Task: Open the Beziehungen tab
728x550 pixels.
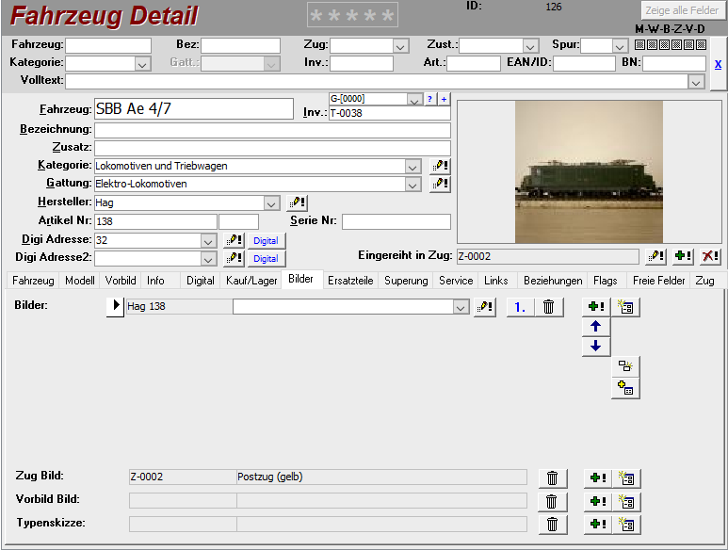Action: pyautogui.click(x=553, y=281)
